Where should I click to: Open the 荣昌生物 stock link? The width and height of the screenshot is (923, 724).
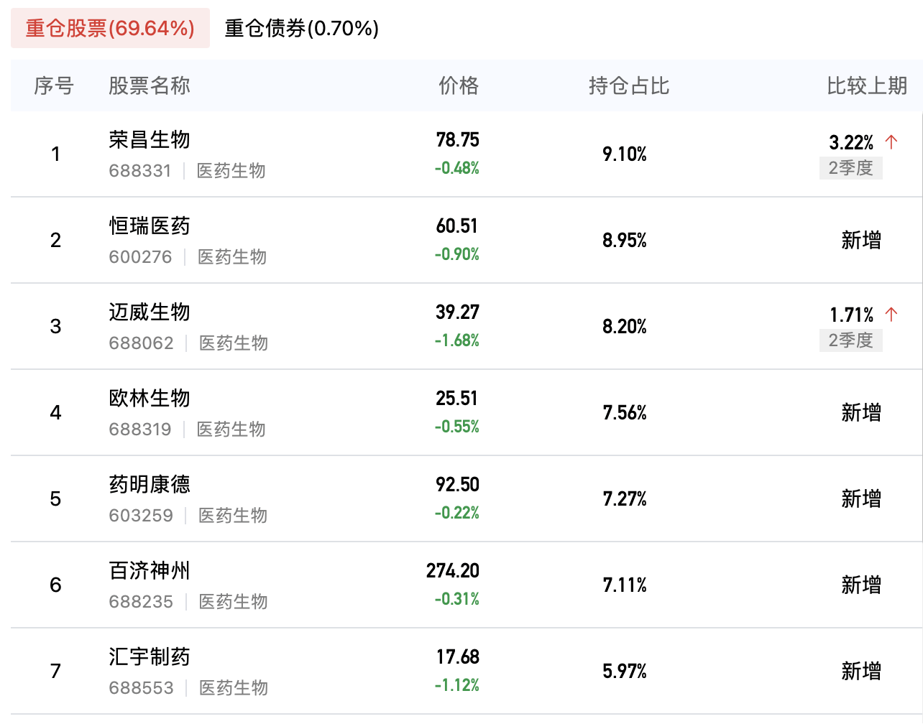tap(150, 139)
